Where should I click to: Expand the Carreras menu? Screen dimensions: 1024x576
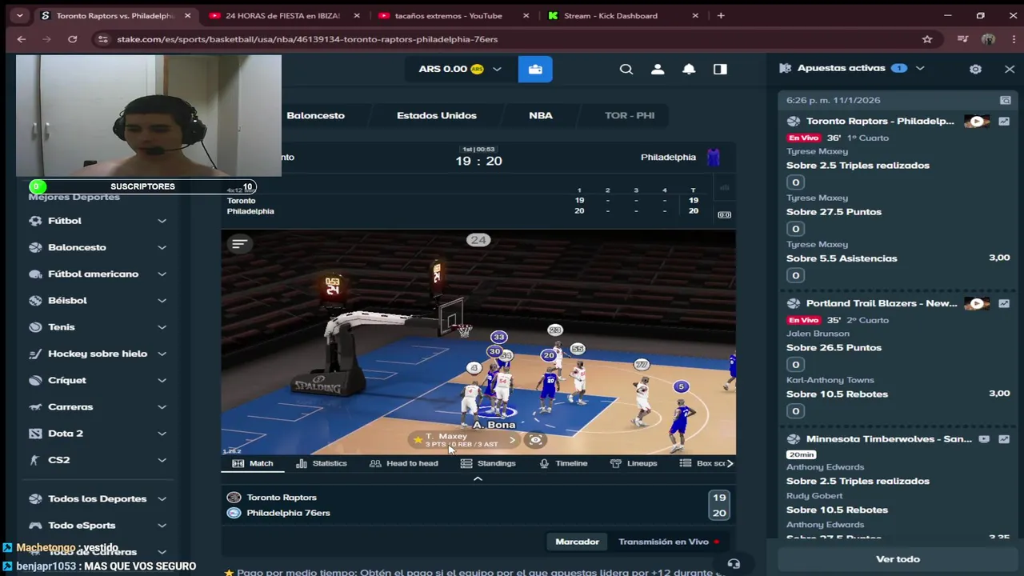coord(162,407)
